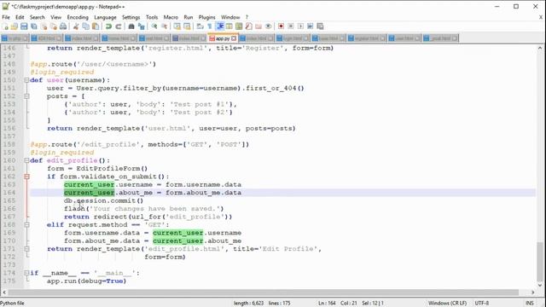Screen dimensions: 546x307
Task: Collapse the fold marker at line 171
Action: click(x=26, y=249)
